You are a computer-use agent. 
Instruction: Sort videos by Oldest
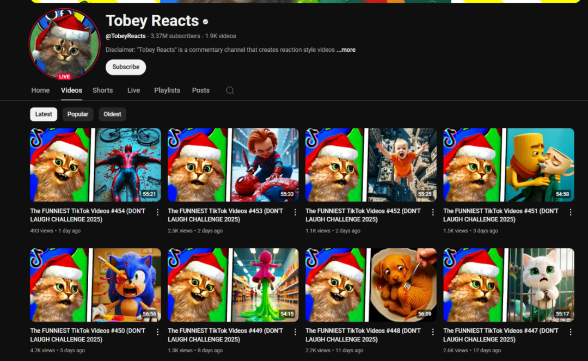point(112,114)
